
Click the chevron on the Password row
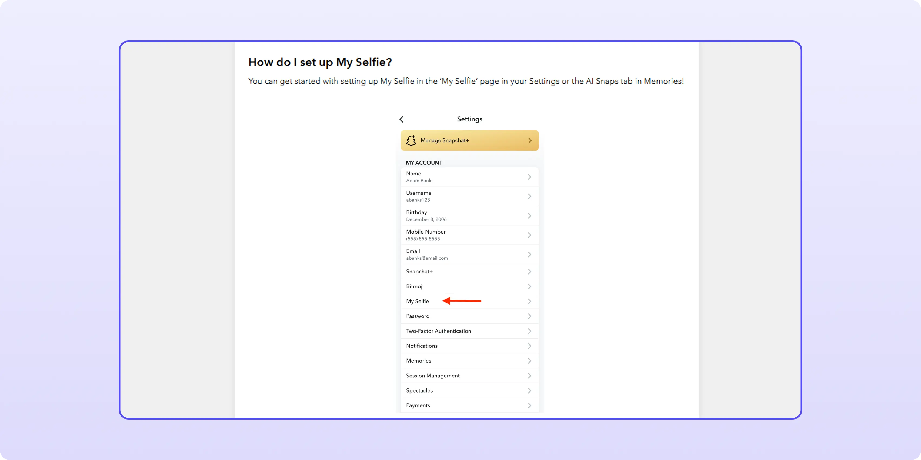click(529, 316)
